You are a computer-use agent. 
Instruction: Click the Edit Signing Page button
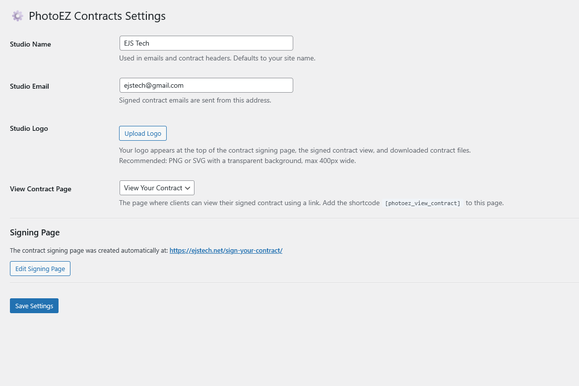pyautogui.click(x=40, y=269)
